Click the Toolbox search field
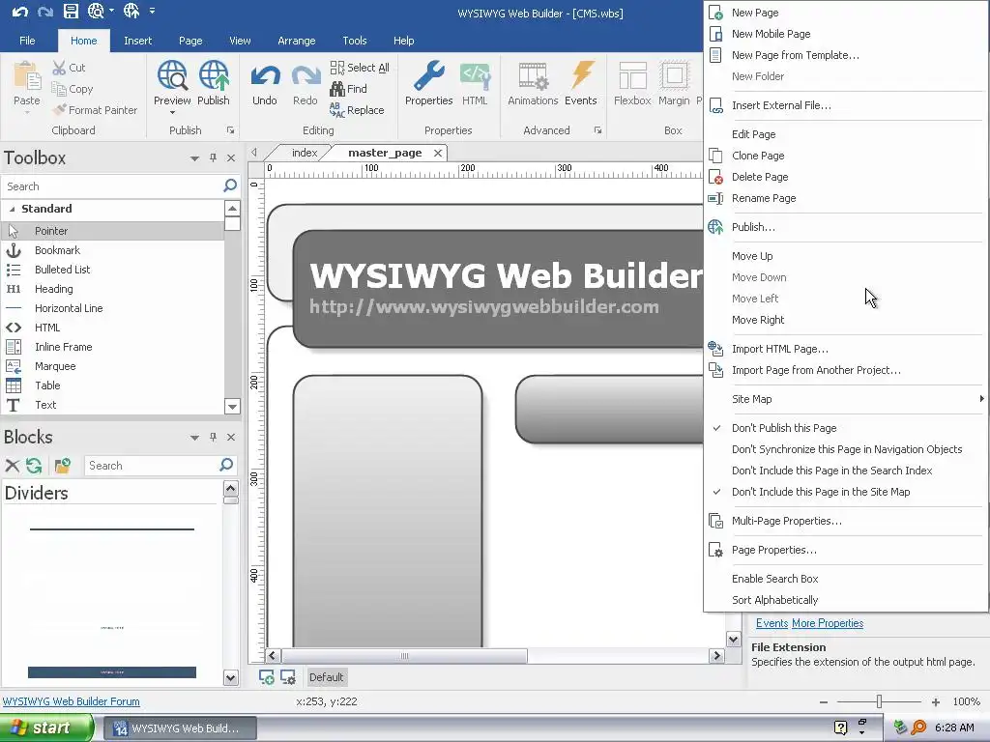 [x=112, y=186]
